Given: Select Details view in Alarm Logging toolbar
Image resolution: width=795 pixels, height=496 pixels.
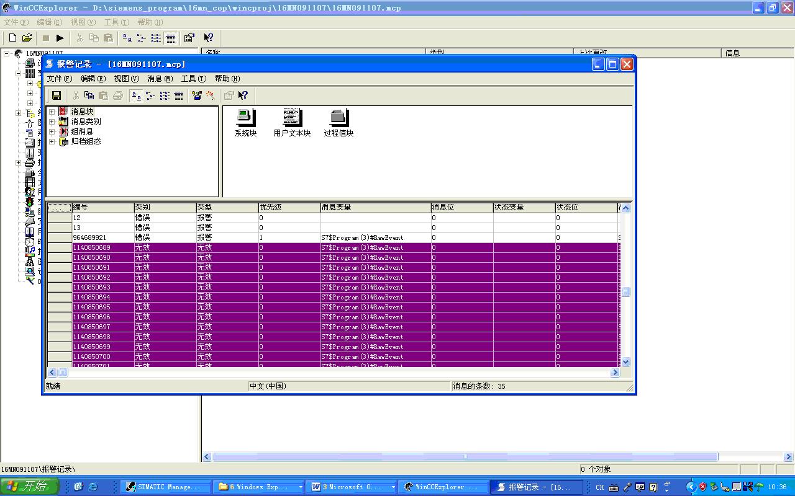Looking at the screenshot, I should [x=179, y=95].
